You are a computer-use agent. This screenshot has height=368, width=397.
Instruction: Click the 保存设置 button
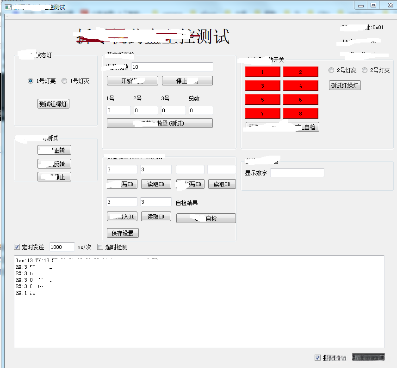pos(123,233)
